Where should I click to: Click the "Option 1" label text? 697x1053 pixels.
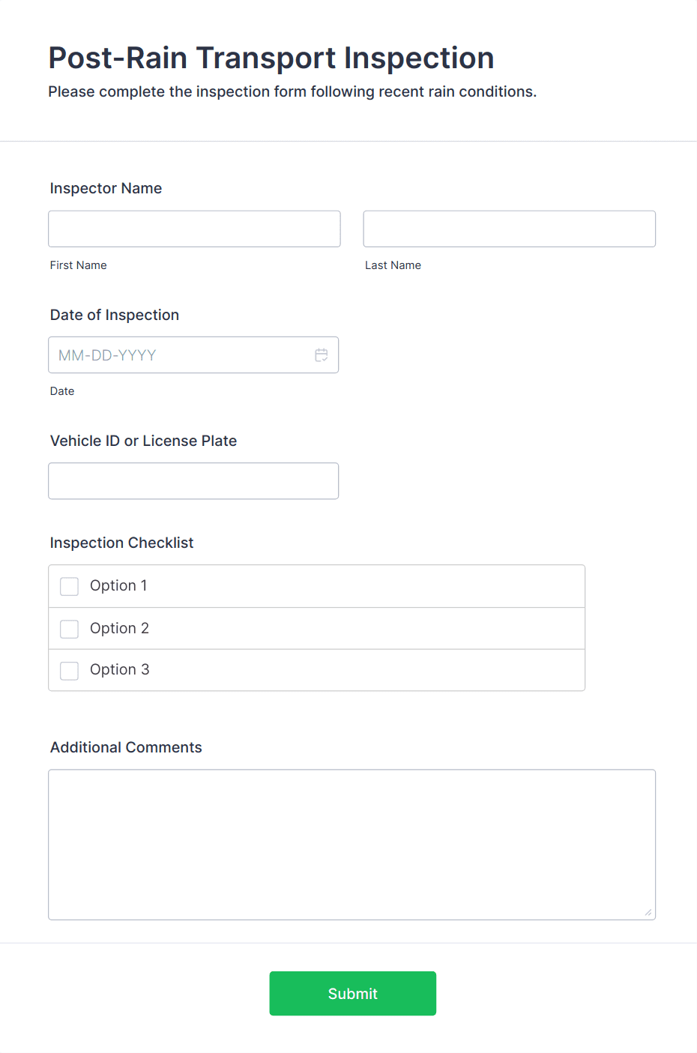(118, 585)
